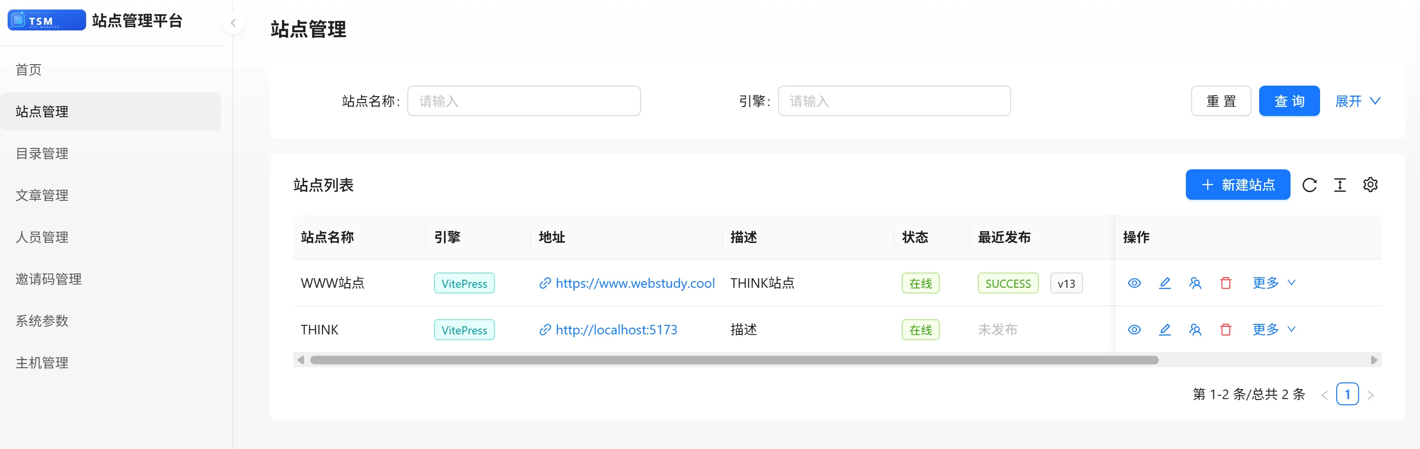Expand 更多 menu for THINK
The height and width of the screenshot is (449, 1420).
(x=1274, y=329)
